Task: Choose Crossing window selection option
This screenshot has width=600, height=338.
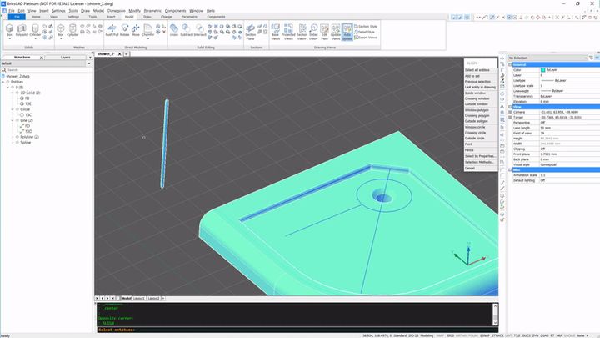Action: (477, 98)
